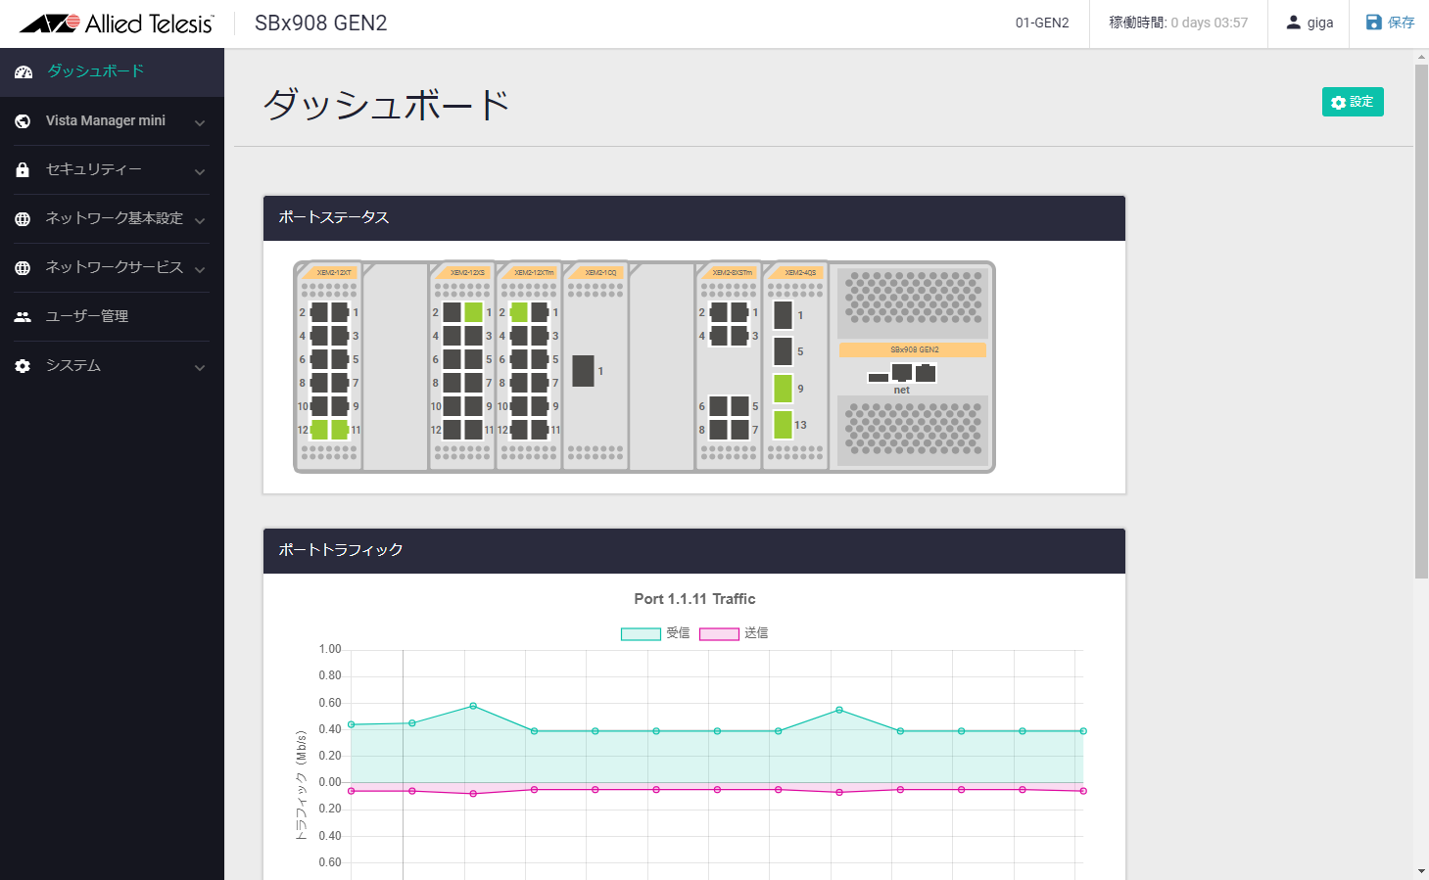
Task: Click the 設定 settings button
Action: [1353, 102]
